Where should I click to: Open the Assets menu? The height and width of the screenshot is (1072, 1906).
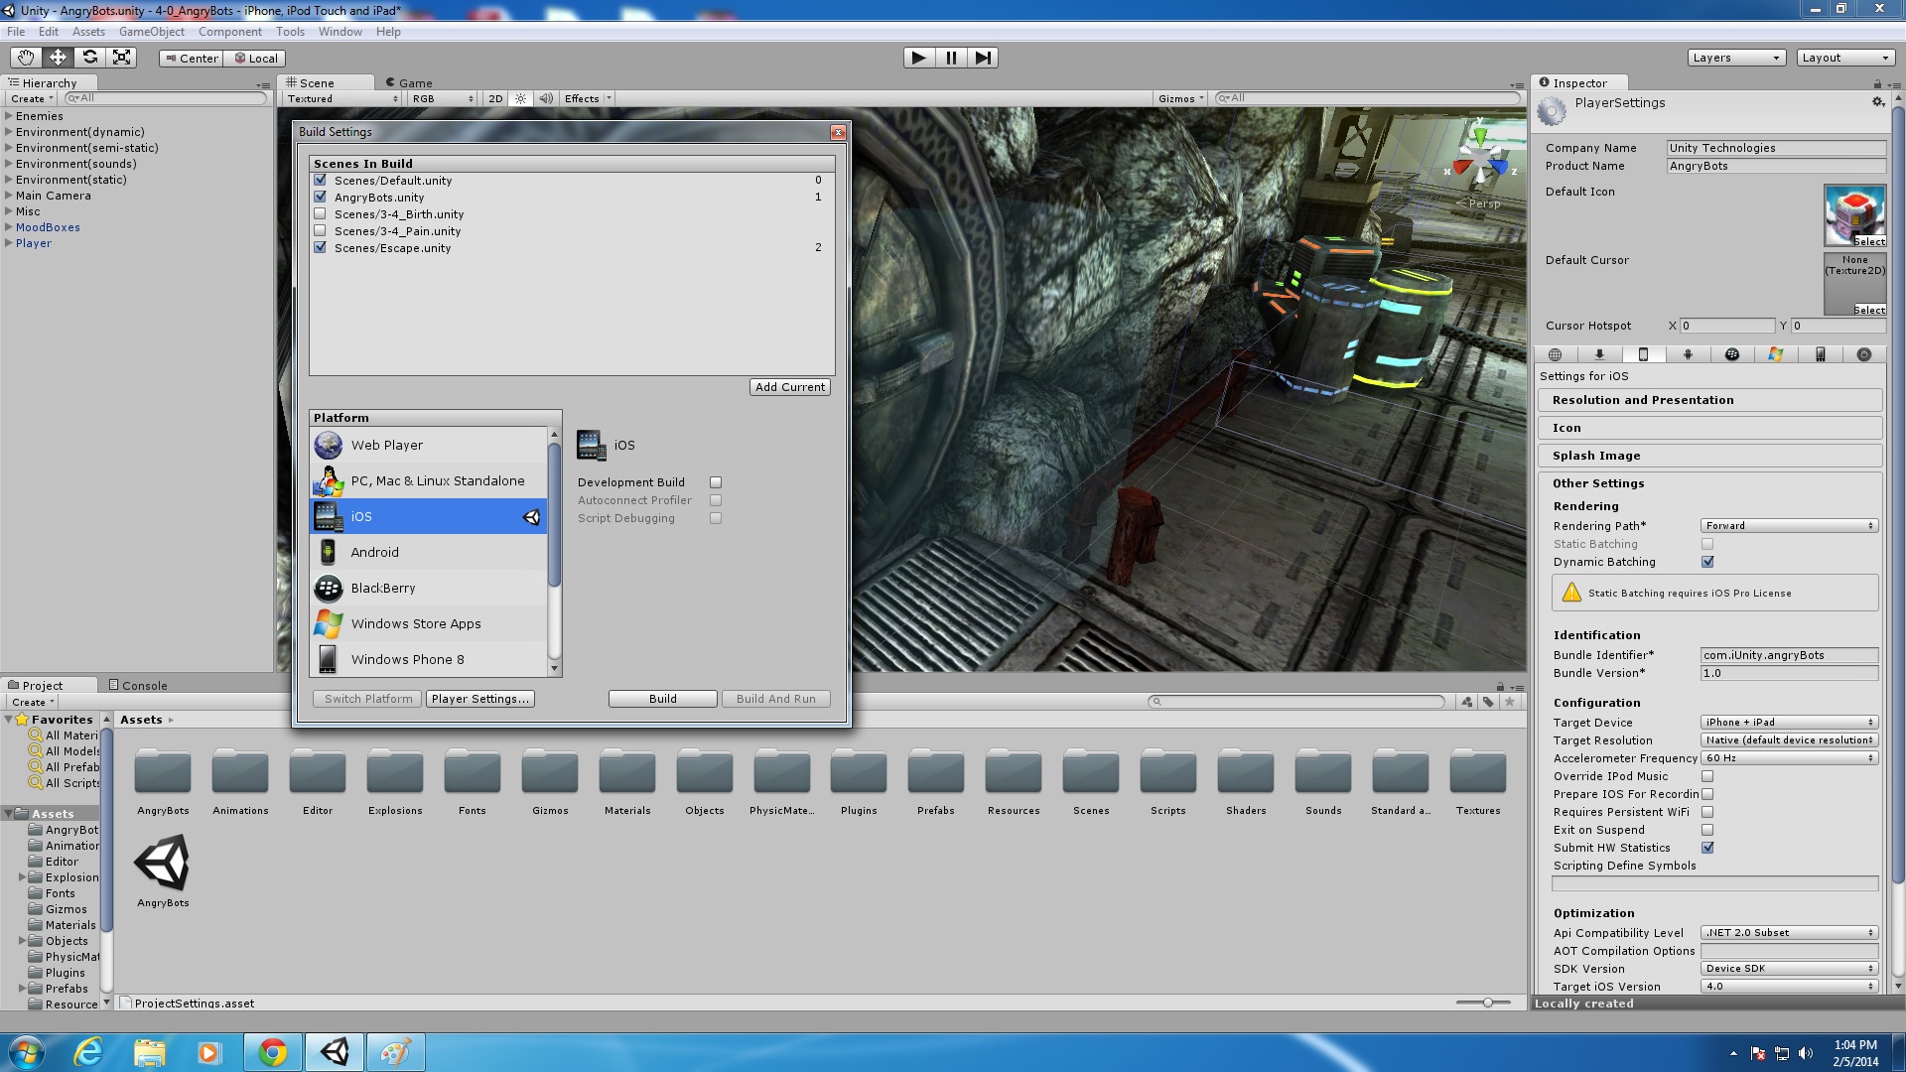click(88, 32)
